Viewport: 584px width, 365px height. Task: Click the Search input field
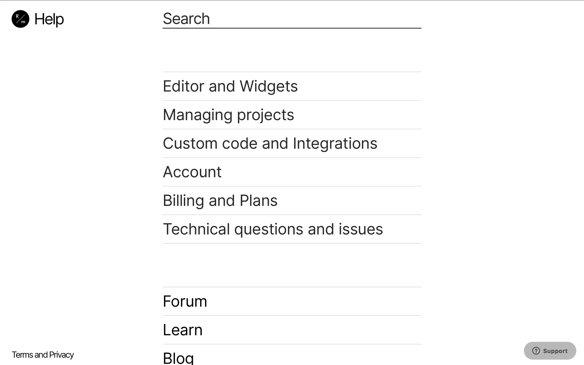coord(291,19)
